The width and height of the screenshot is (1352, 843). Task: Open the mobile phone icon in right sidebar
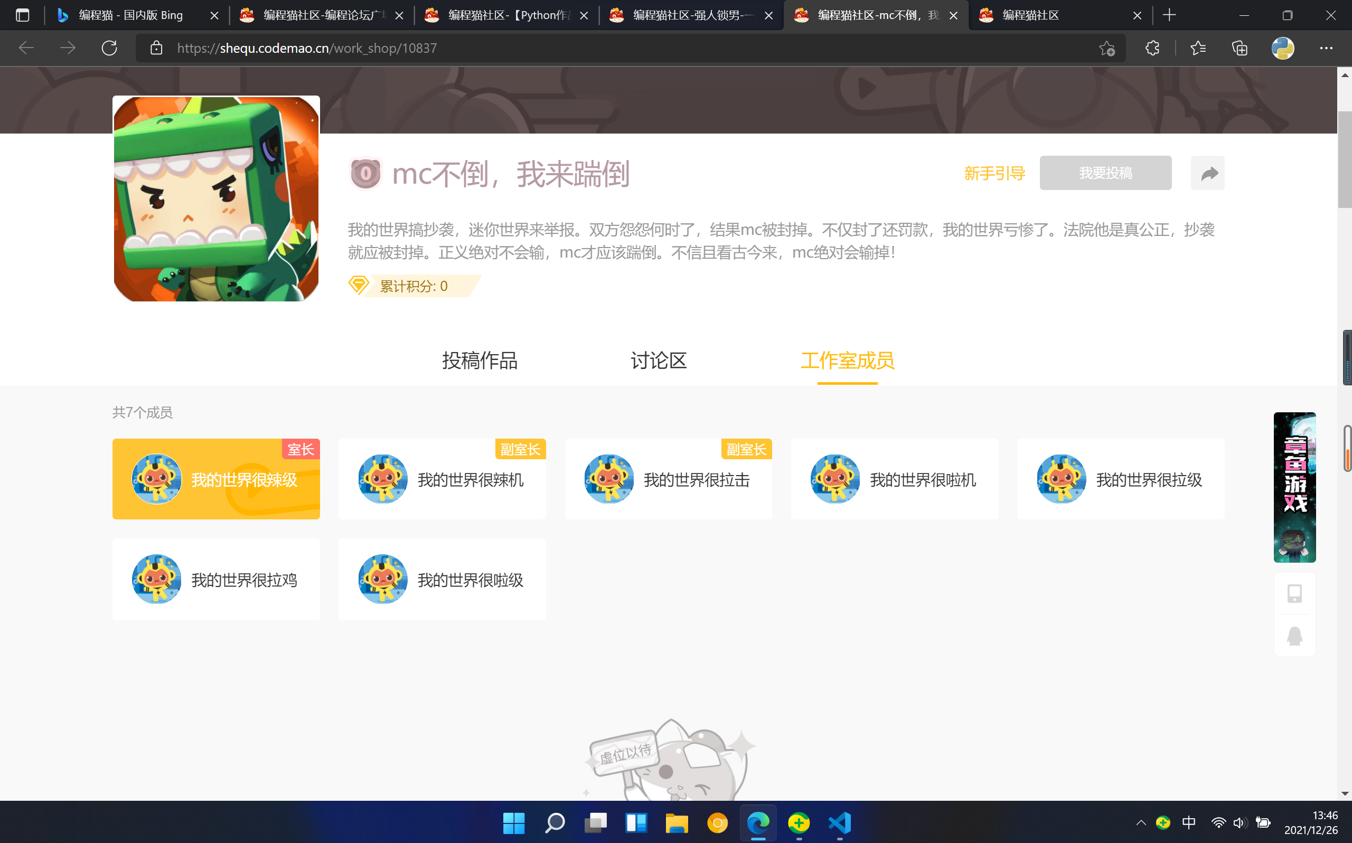tap(1294, 593)
